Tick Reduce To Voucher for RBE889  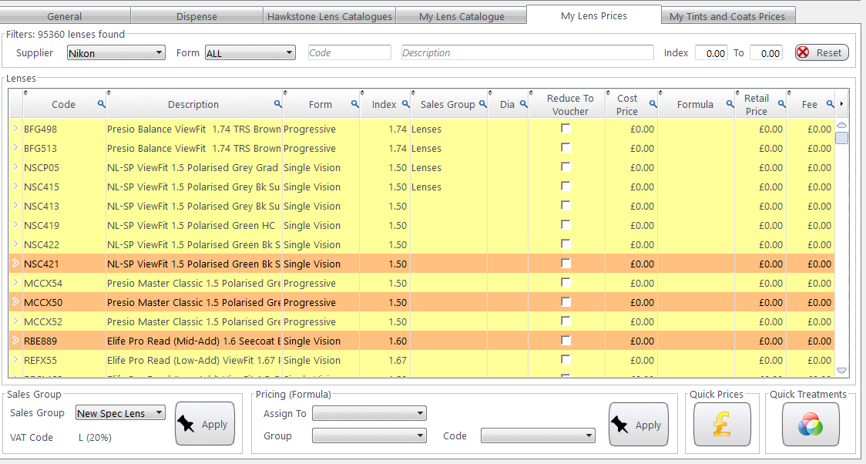pyautogui.click(x=566, y=340)
